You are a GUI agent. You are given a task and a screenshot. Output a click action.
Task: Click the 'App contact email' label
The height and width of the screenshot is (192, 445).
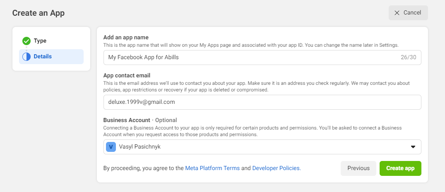[127, 75]
